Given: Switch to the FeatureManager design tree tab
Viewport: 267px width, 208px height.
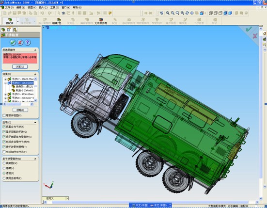Looking at the screenshot, I should click(x=3, y=30).
